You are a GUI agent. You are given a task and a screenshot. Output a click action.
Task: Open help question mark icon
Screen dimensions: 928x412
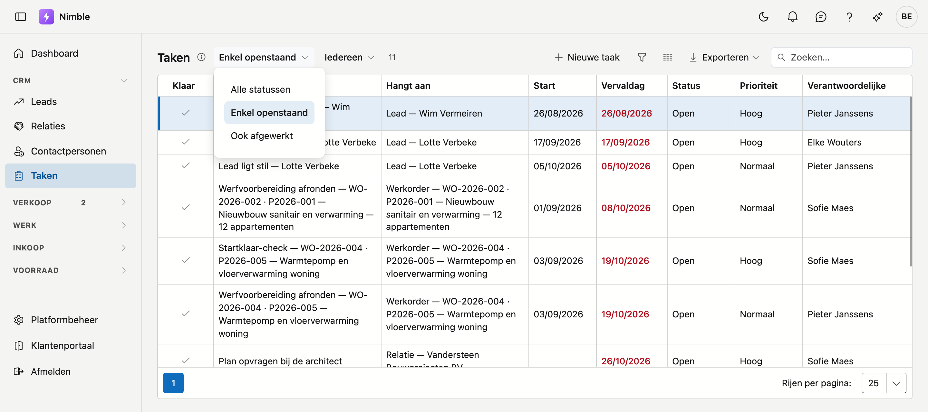click(849, 17)
